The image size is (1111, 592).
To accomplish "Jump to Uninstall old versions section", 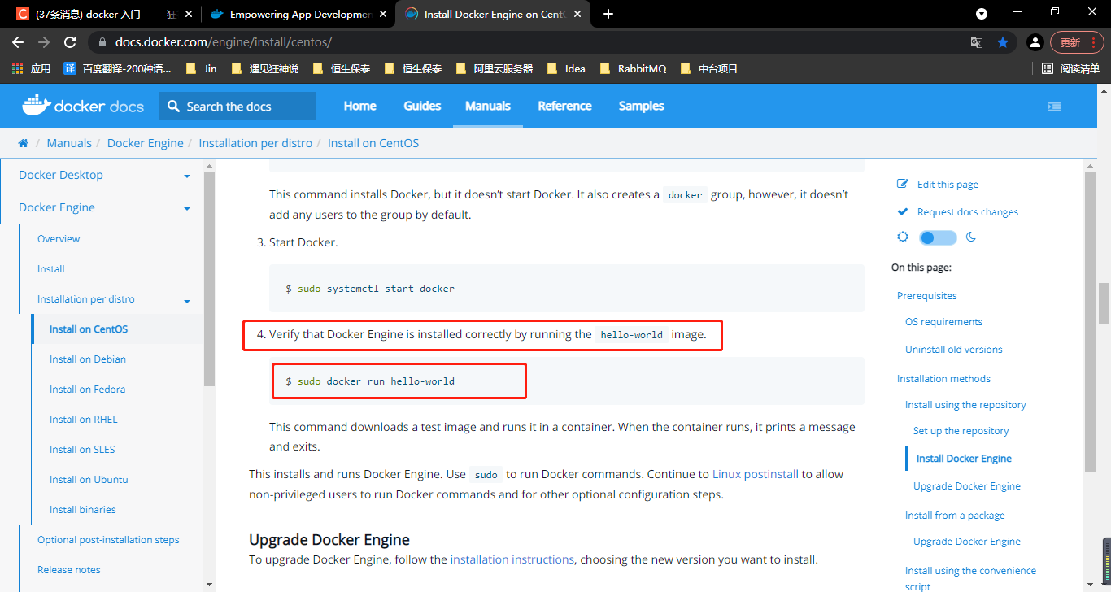I will (953, 350).
